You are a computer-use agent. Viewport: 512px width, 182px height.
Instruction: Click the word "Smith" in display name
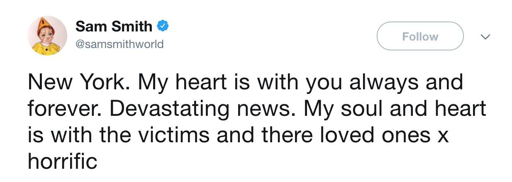click(x=132, y=27)
